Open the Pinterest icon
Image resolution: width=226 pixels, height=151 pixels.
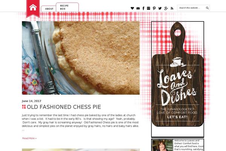[154, 8]
